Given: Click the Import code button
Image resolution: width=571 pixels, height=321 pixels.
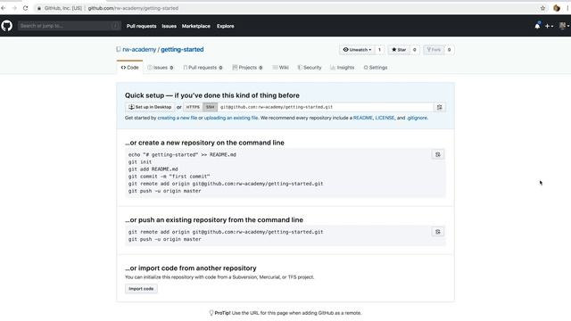Looking at the screenshot, I should (141, 289).
